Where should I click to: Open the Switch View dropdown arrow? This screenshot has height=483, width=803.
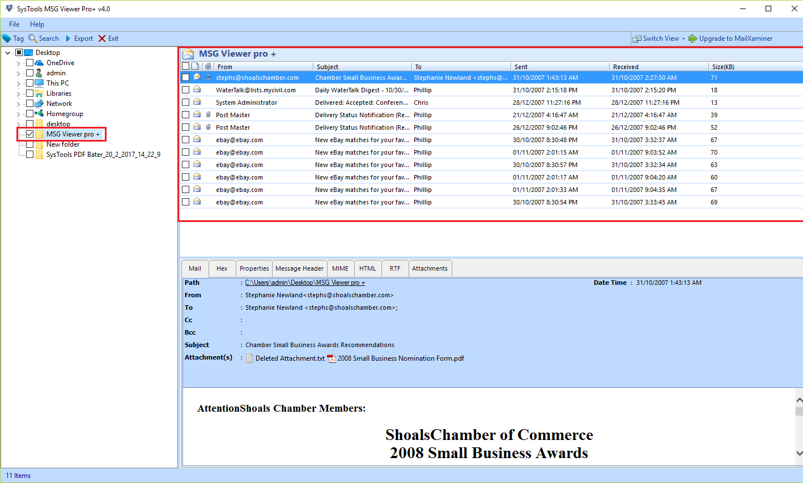tap(683, 39)
